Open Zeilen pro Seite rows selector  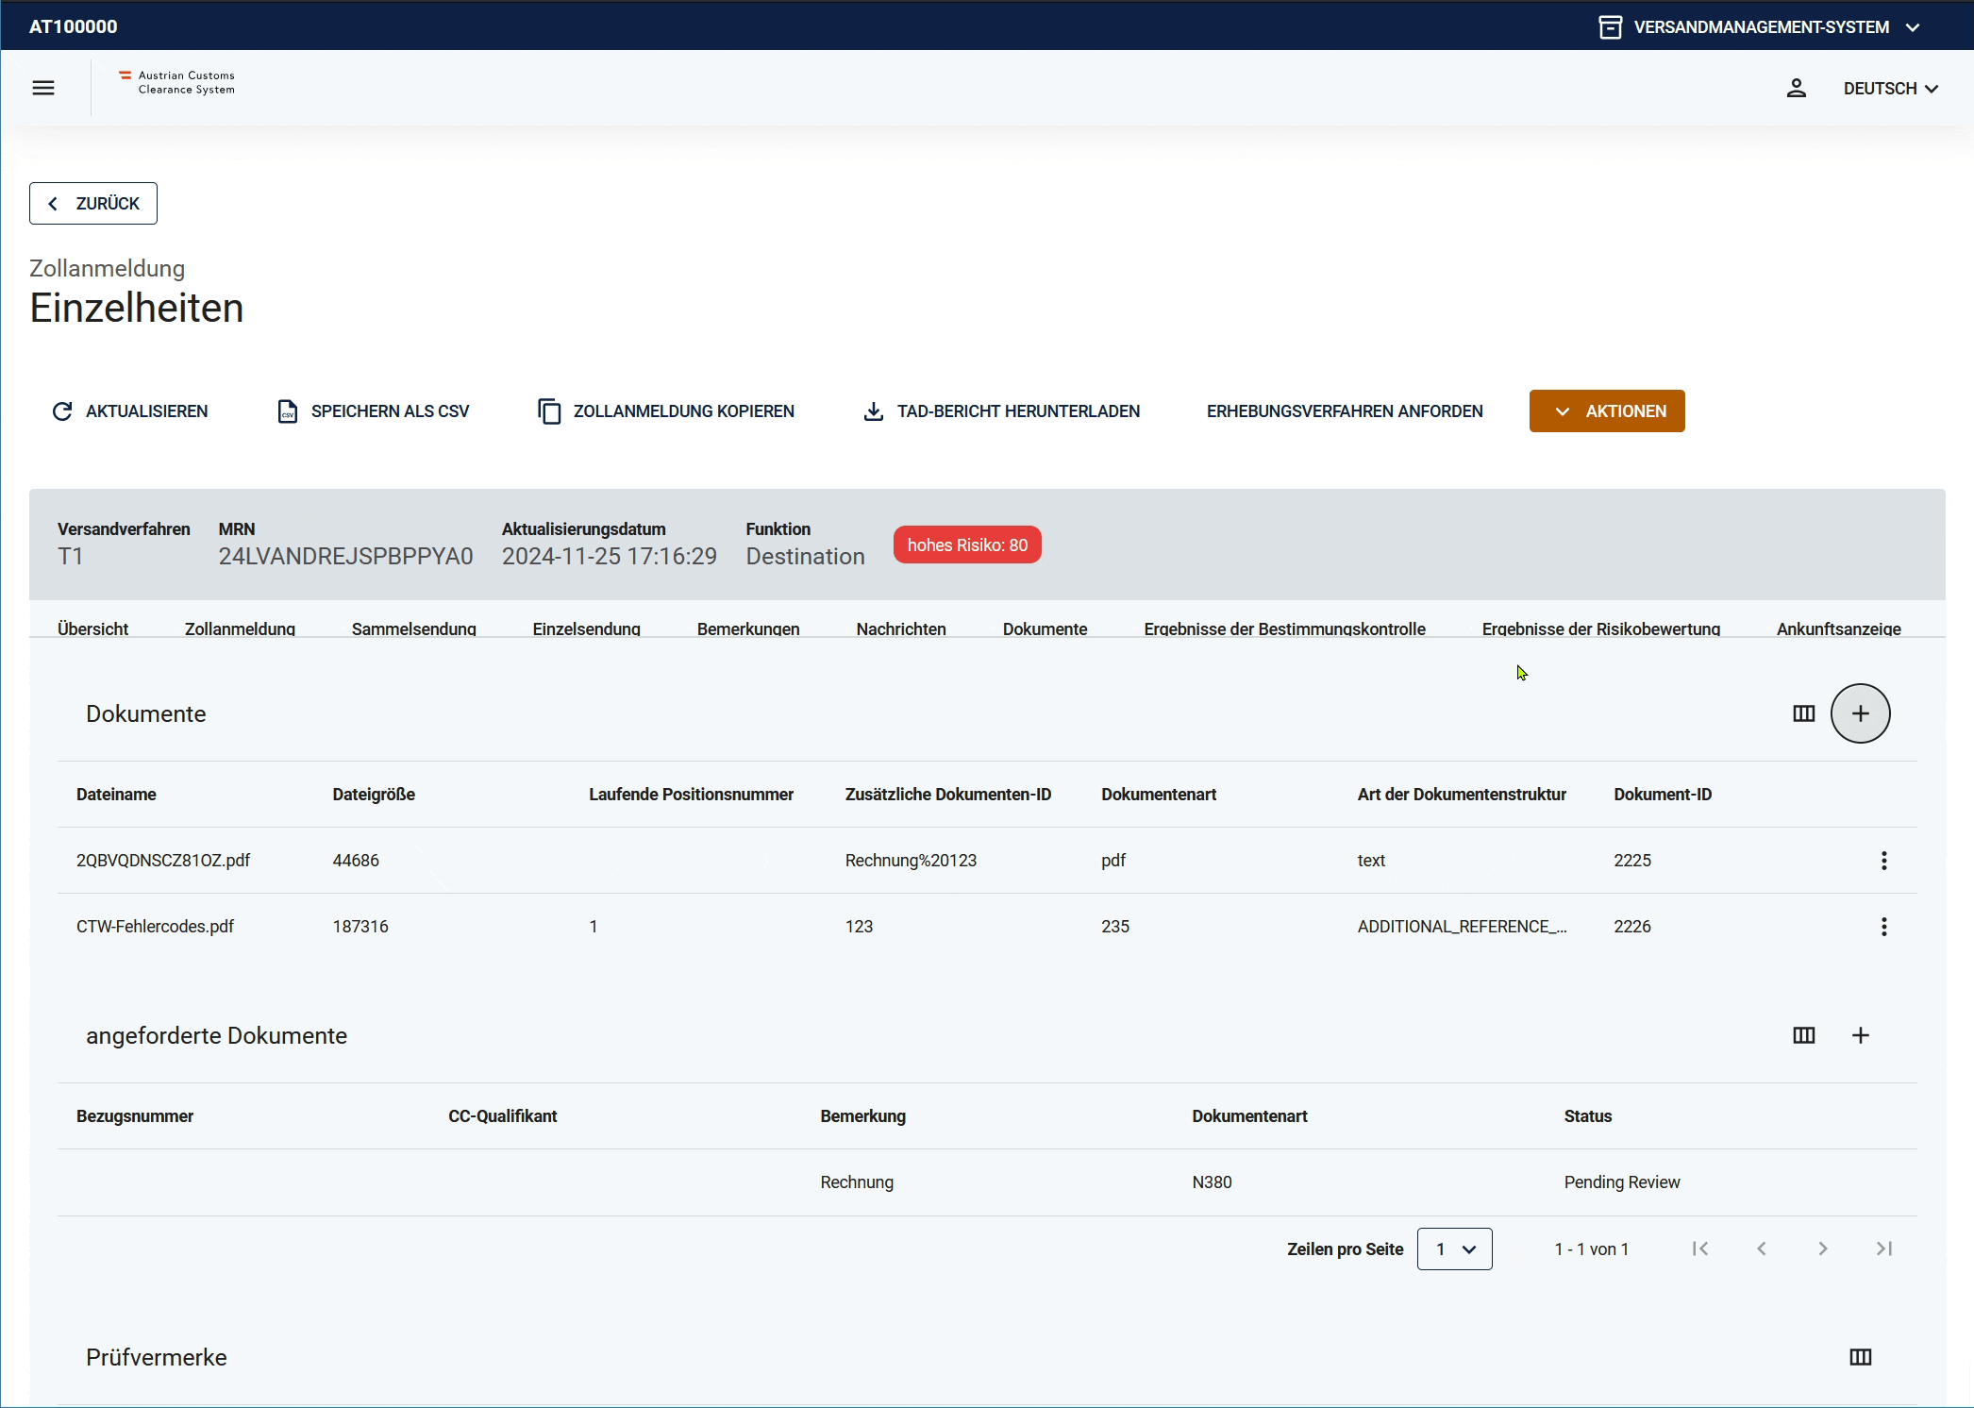[x=1454, y=1249]
